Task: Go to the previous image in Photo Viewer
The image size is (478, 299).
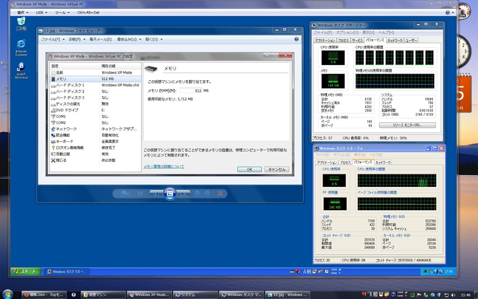Action: (x=156, y=194)
